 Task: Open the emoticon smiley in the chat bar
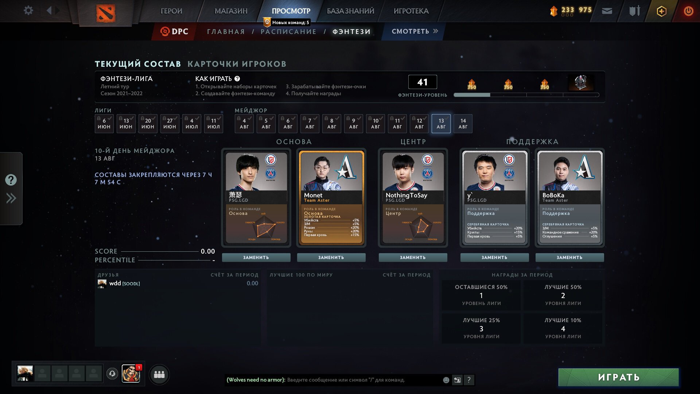tap(446, 380)
